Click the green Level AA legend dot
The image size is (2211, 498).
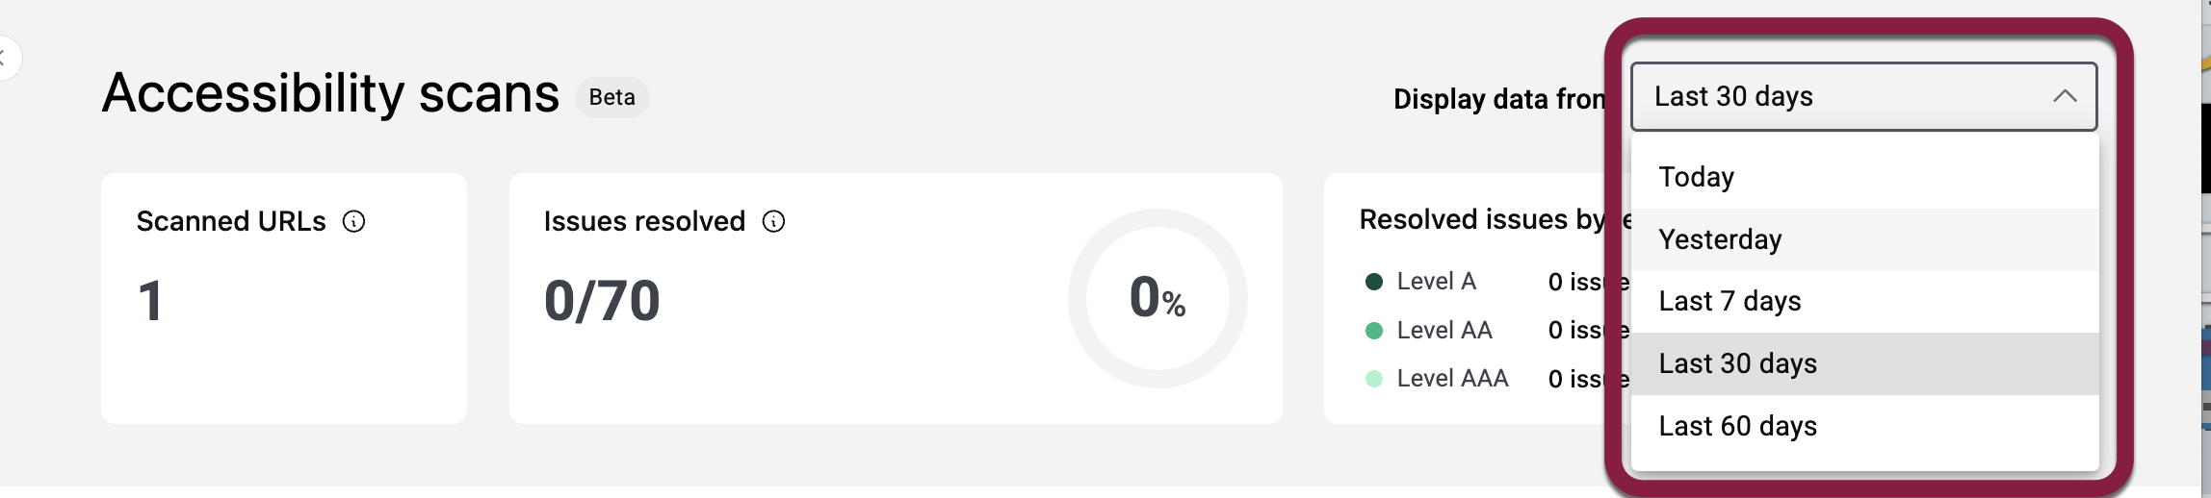click(1374, 331)
